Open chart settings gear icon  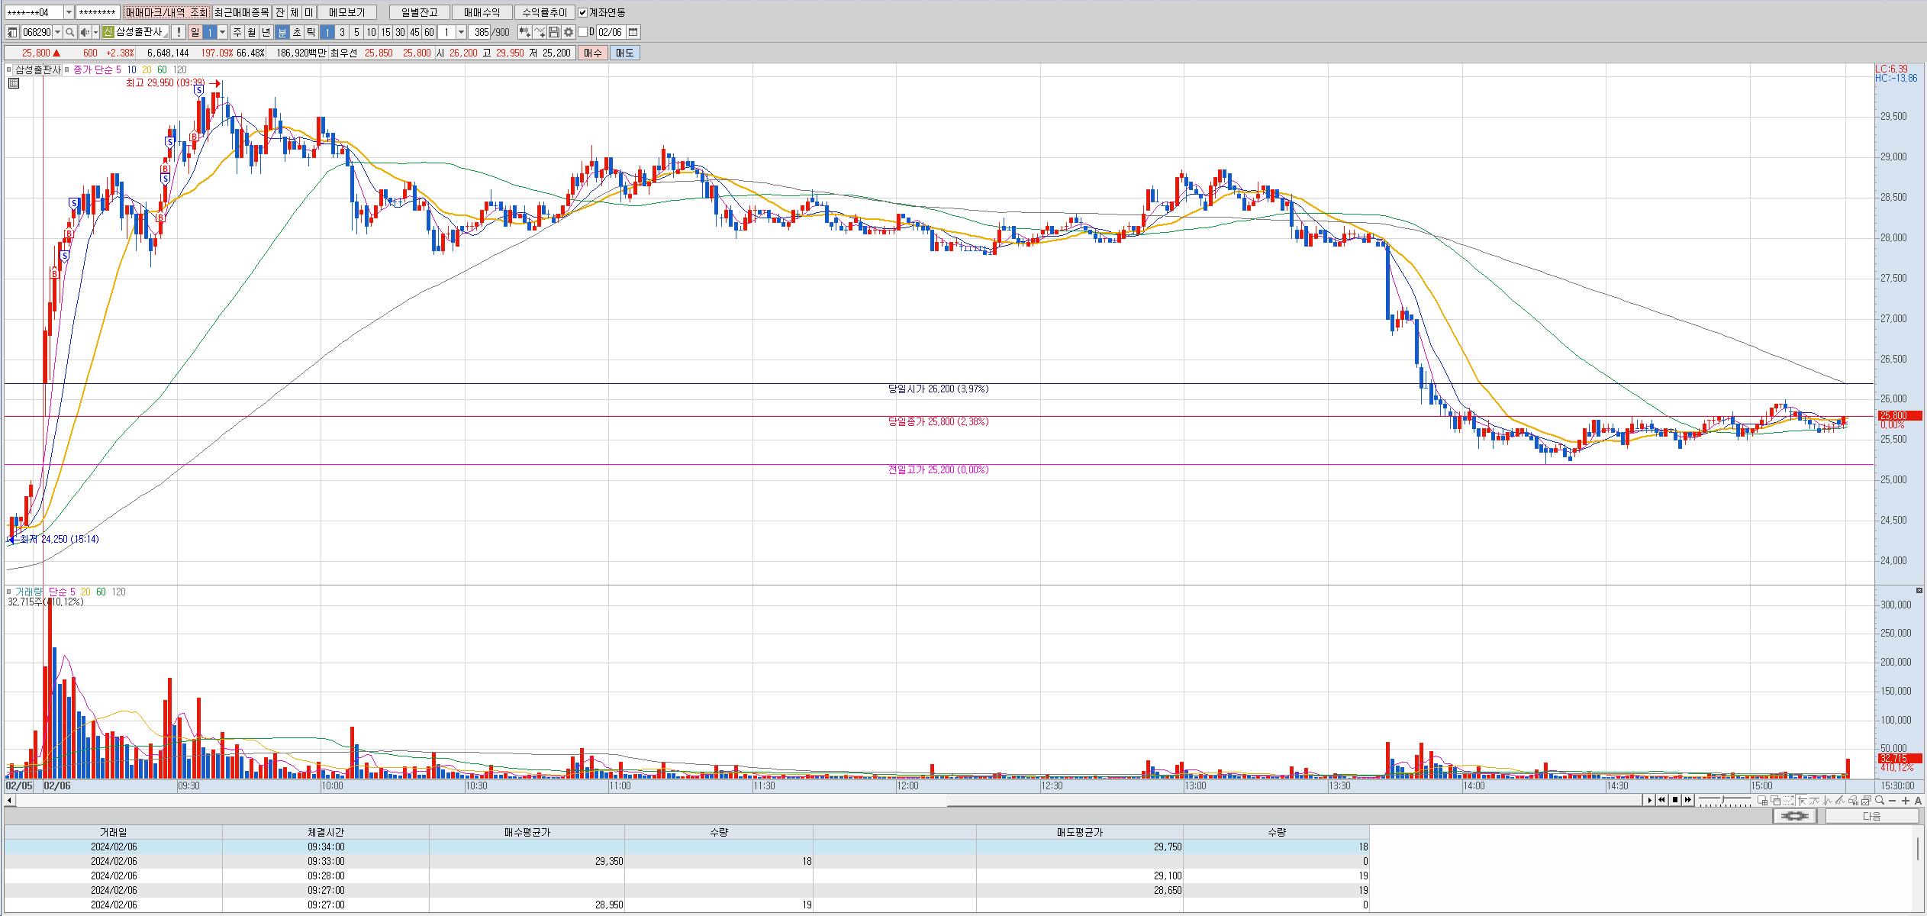tap(569, 32)
